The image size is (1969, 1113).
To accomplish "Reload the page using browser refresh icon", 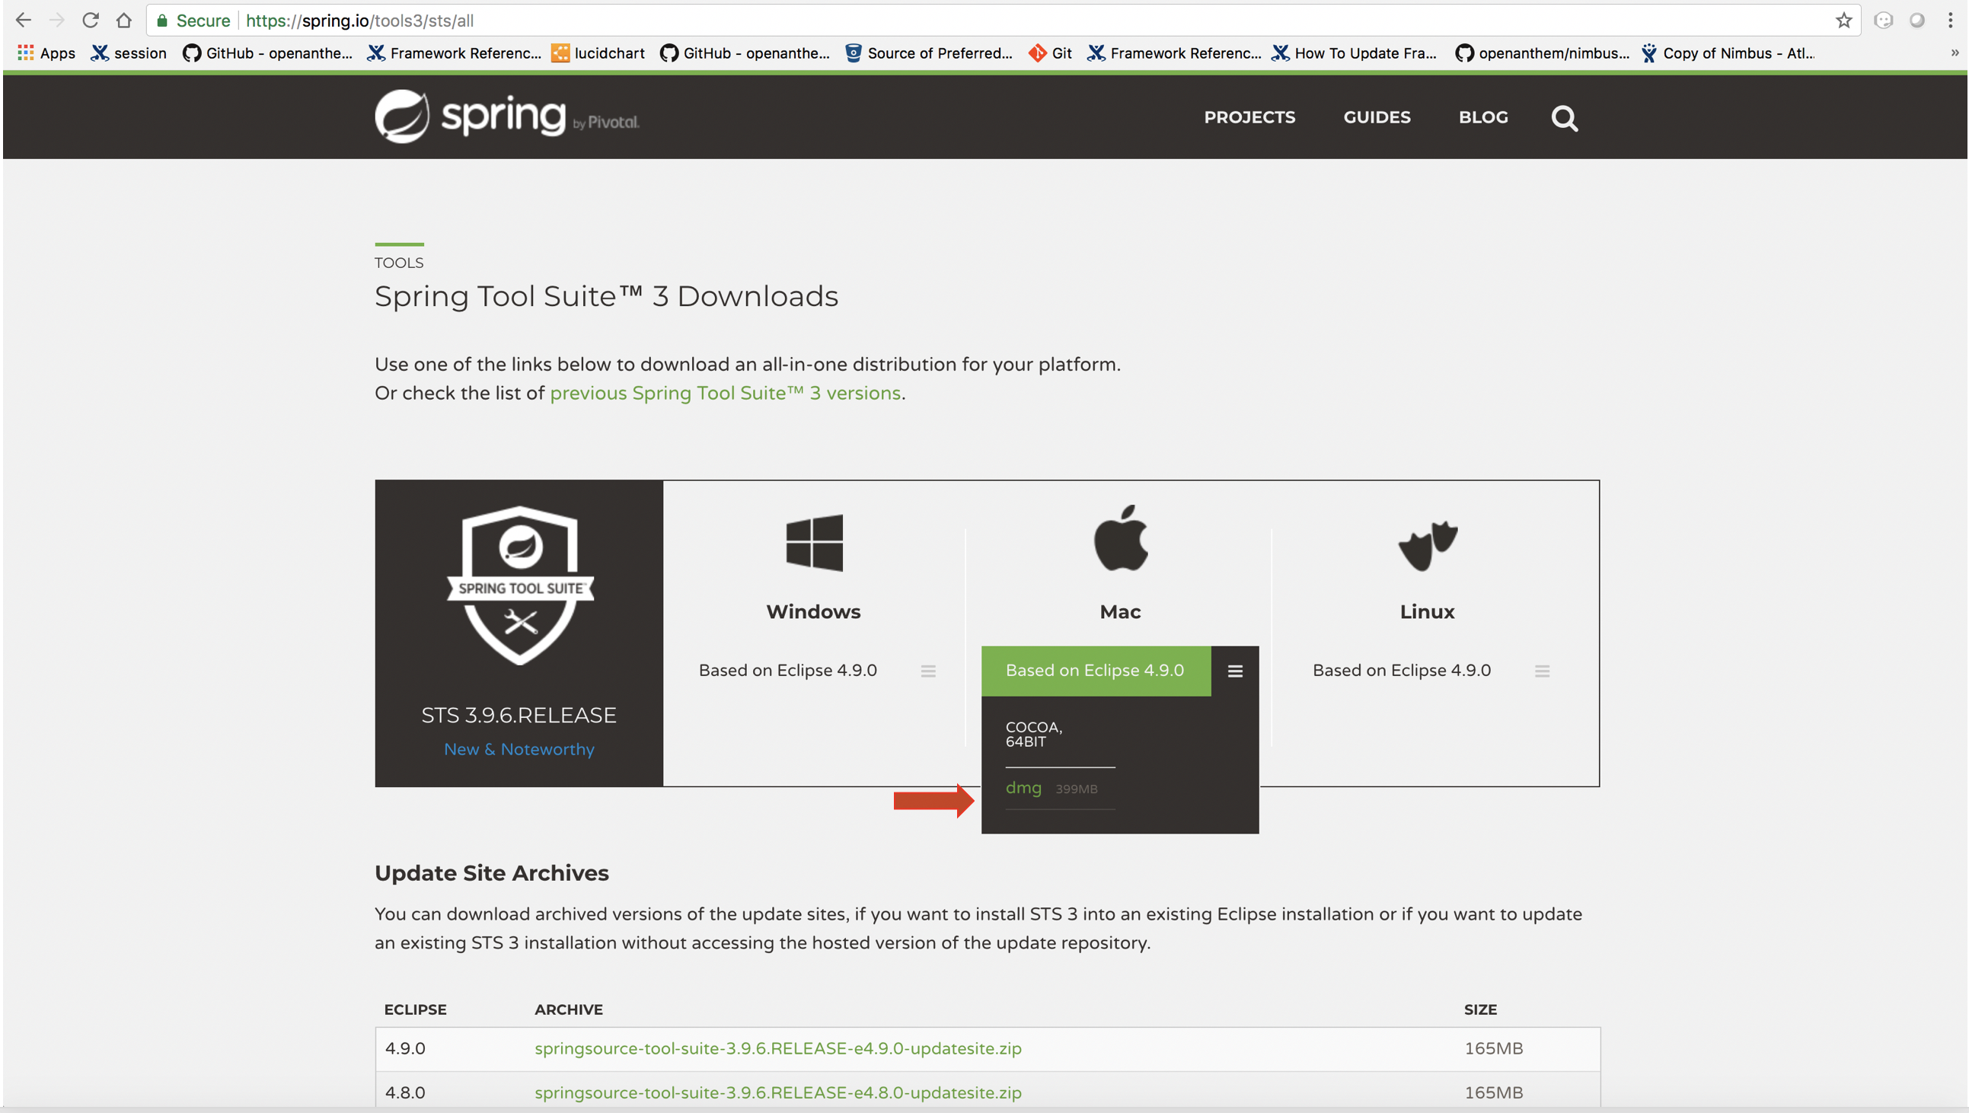I will (90, 21).
